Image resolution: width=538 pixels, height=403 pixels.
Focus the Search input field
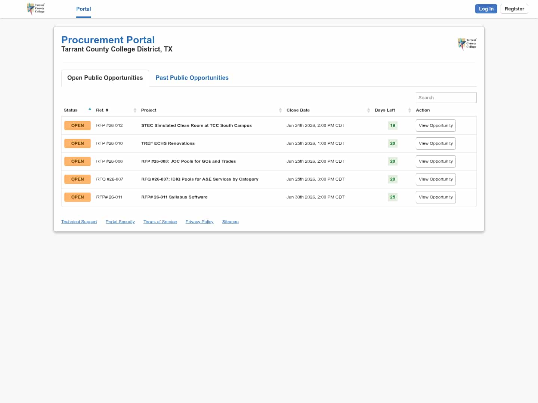pyautogui.click(x=446, y=97)
